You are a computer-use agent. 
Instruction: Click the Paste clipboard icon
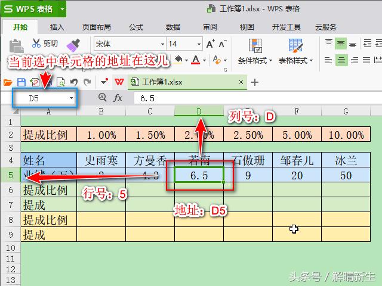click(x=16, y=46)
